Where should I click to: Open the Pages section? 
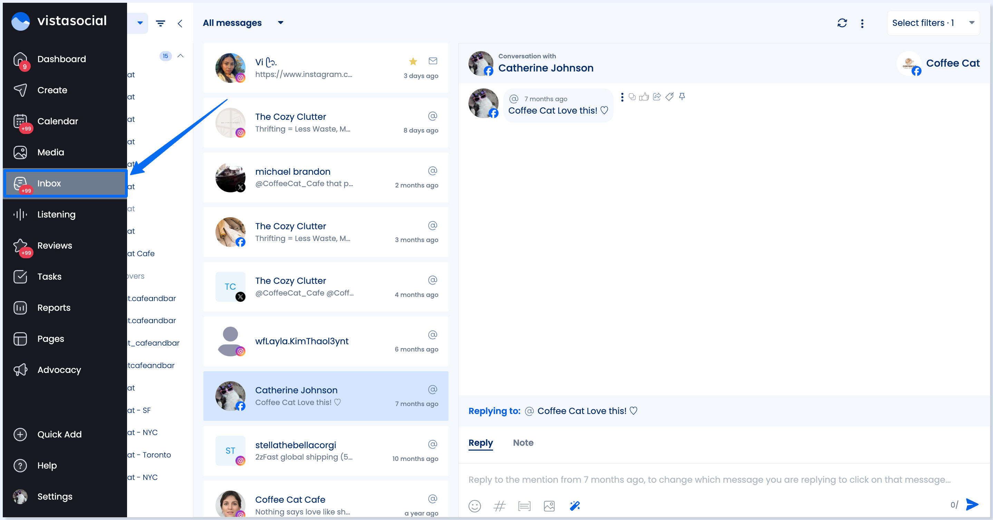click(x=64, y=339)
